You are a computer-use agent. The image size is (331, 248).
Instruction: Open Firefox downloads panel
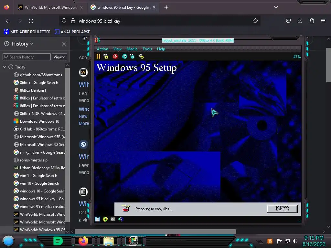point(300,21)
